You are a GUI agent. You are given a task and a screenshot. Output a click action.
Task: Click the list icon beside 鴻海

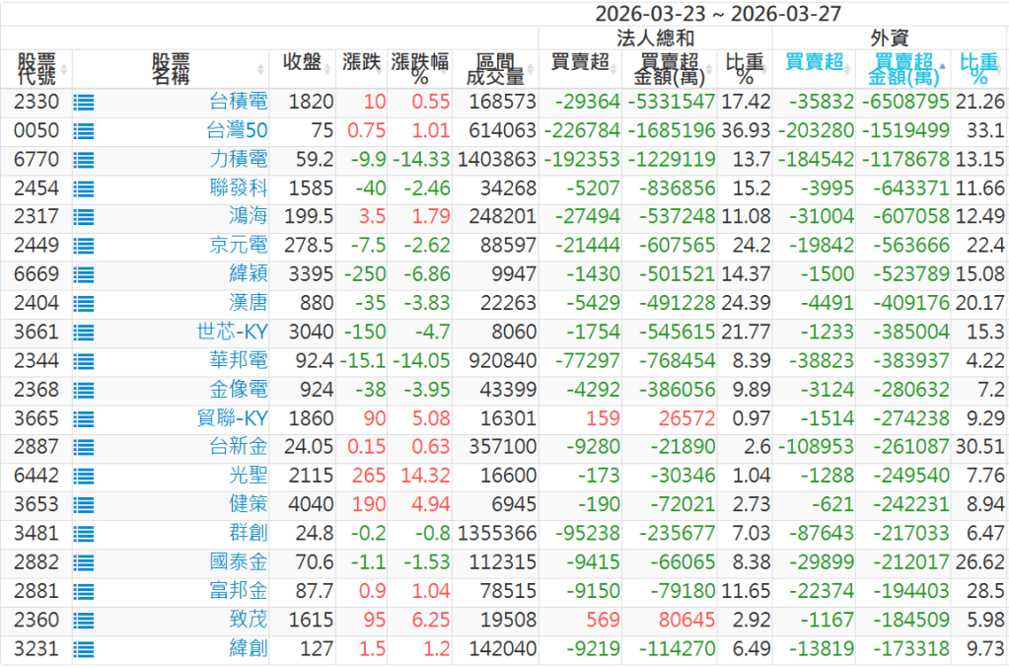click(84, 217)
